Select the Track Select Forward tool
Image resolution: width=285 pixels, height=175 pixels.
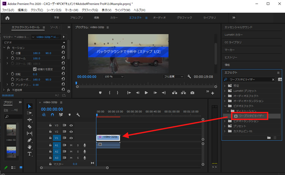click(x=30, y=113)
